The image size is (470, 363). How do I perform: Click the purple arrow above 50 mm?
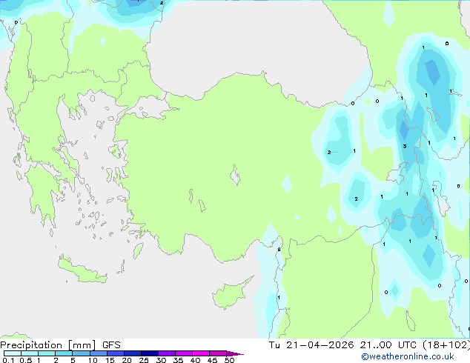[235, 353]
